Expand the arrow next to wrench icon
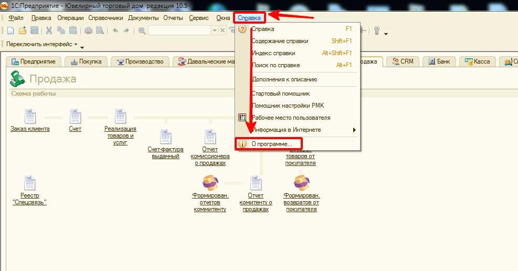 tap(386, 34)
